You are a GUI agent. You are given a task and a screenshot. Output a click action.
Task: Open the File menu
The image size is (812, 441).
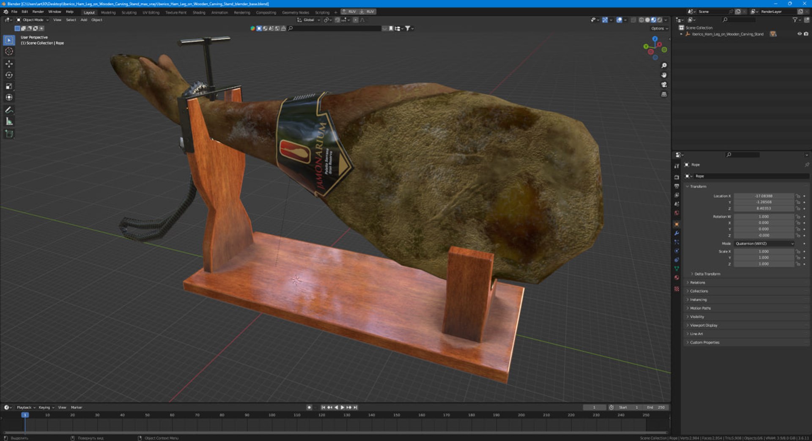click(14, 11)
